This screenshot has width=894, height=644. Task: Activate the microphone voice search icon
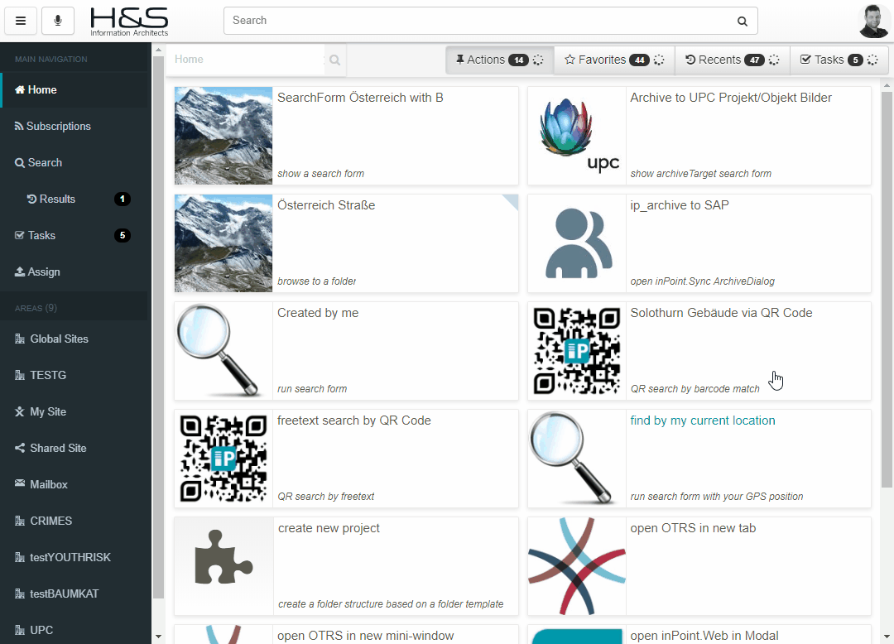58,21
